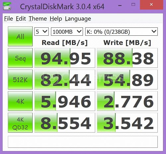Click the Seq write result 88.38
The width and height of the screenshot is (166, 154).
pos(127,58)
